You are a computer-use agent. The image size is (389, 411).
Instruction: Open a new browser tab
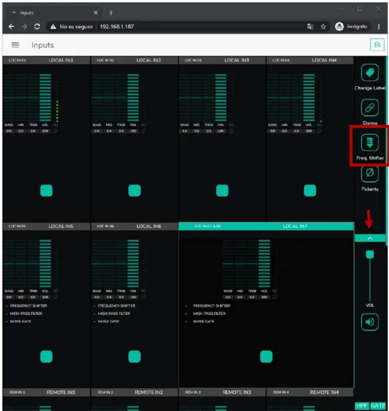[111, 13]
